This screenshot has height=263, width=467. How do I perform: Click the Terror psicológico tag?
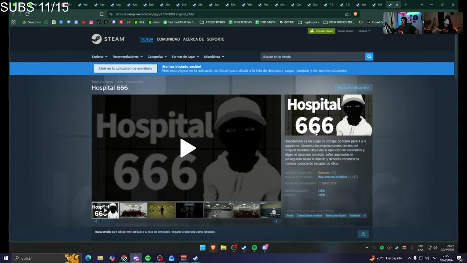point(336,216)
